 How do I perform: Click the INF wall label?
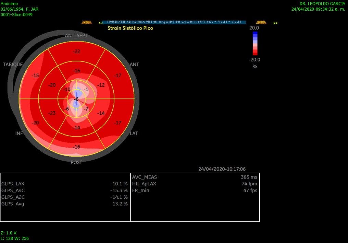pos(19,134)
